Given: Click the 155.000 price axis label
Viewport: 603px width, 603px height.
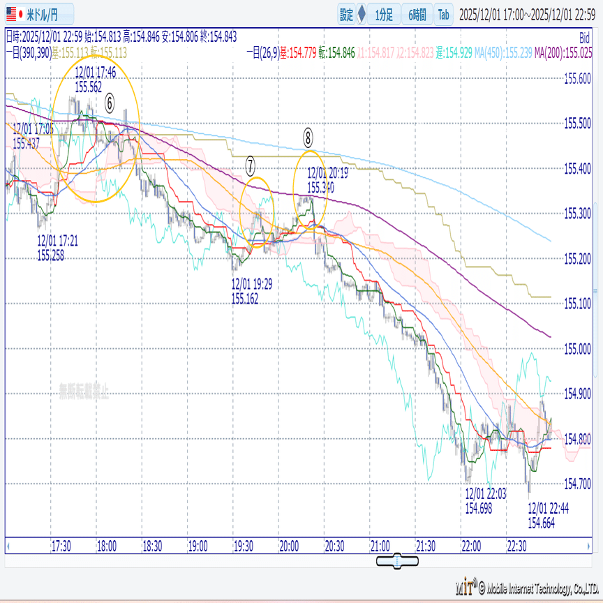Looking at the screenshot, I should coord(577,349).
